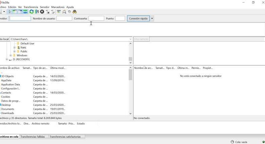This screenshot has width=265, height=144.
Task: Switch to Transferencias satisfactorias tab
Action: pos(65,137)
